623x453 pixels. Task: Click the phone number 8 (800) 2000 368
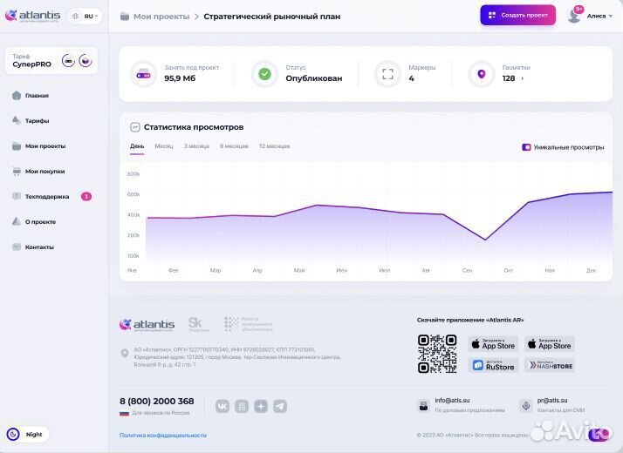(x=157, y=402)
